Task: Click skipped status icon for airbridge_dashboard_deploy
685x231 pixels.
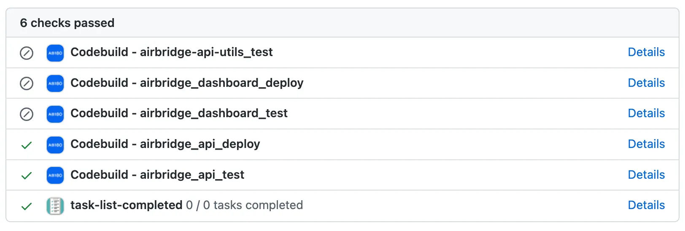Action: click(27, 83)
